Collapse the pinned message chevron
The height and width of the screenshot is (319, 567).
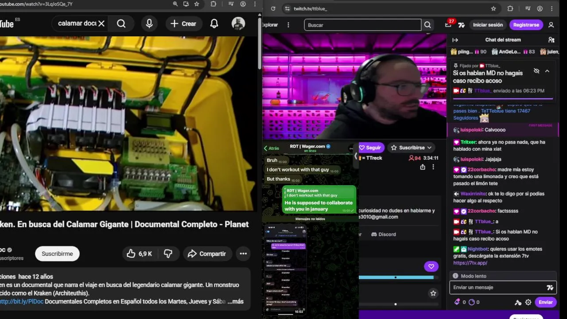click(x=547, y=71)
